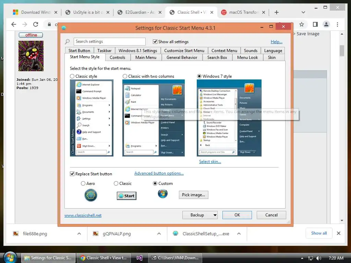351x263 pixels.
Task: Open Advanced button options link
Action: coord(159,173)
